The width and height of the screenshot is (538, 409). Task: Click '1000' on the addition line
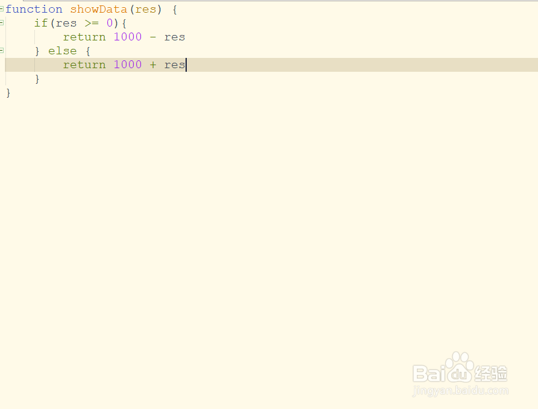(128, 65)
